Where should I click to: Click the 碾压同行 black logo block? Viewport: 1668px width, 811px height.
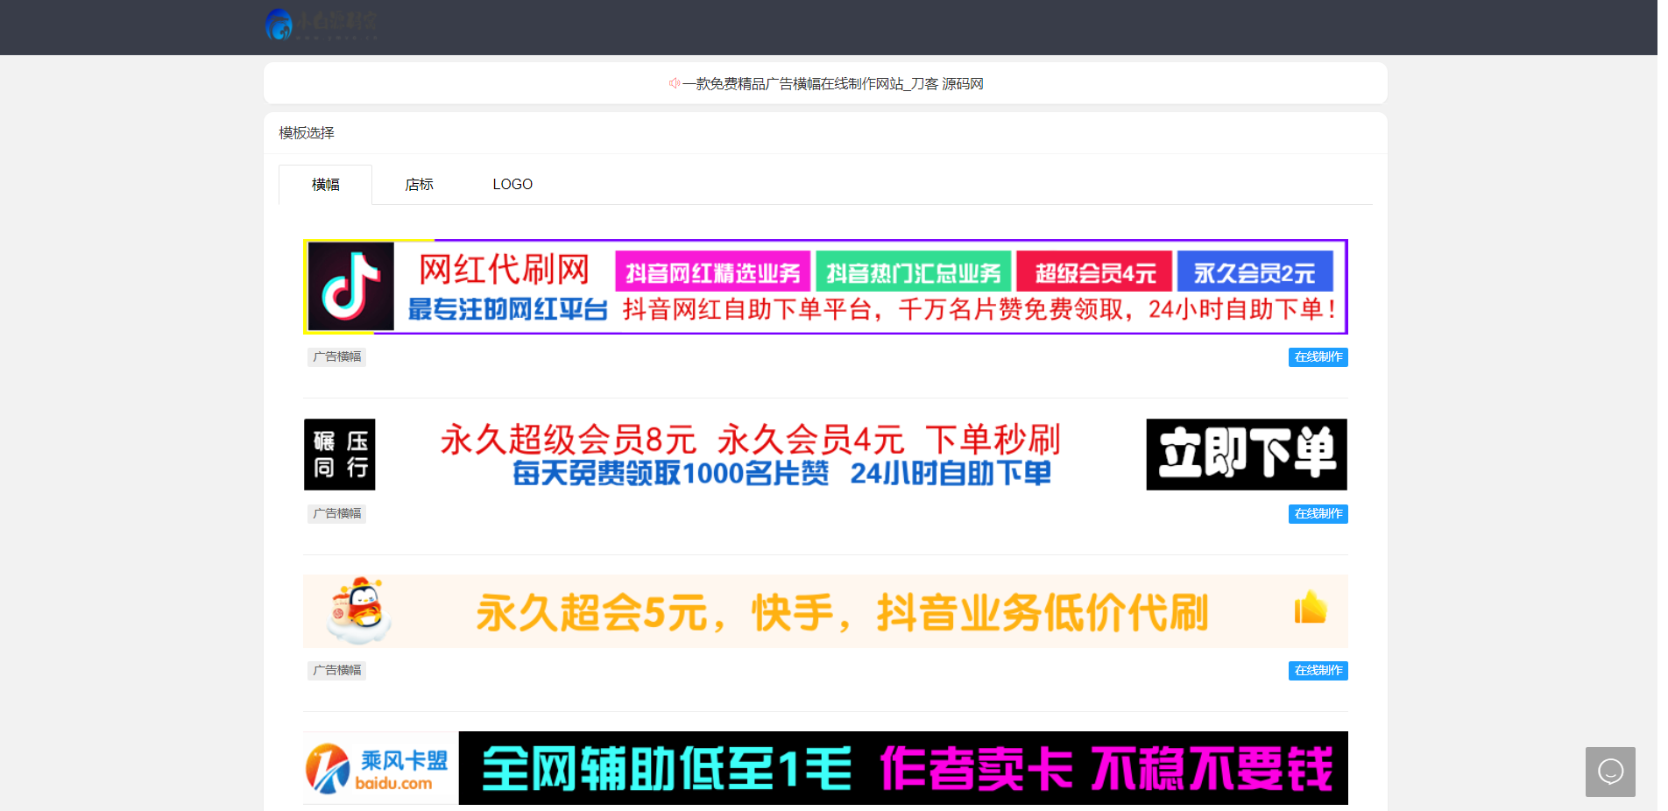click(x=339, y=455)
